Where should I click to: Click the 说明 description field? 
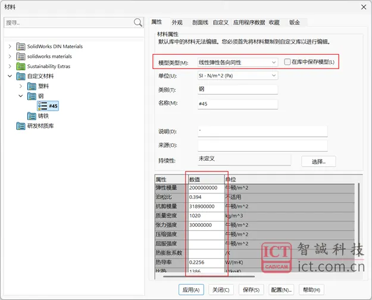262,131
